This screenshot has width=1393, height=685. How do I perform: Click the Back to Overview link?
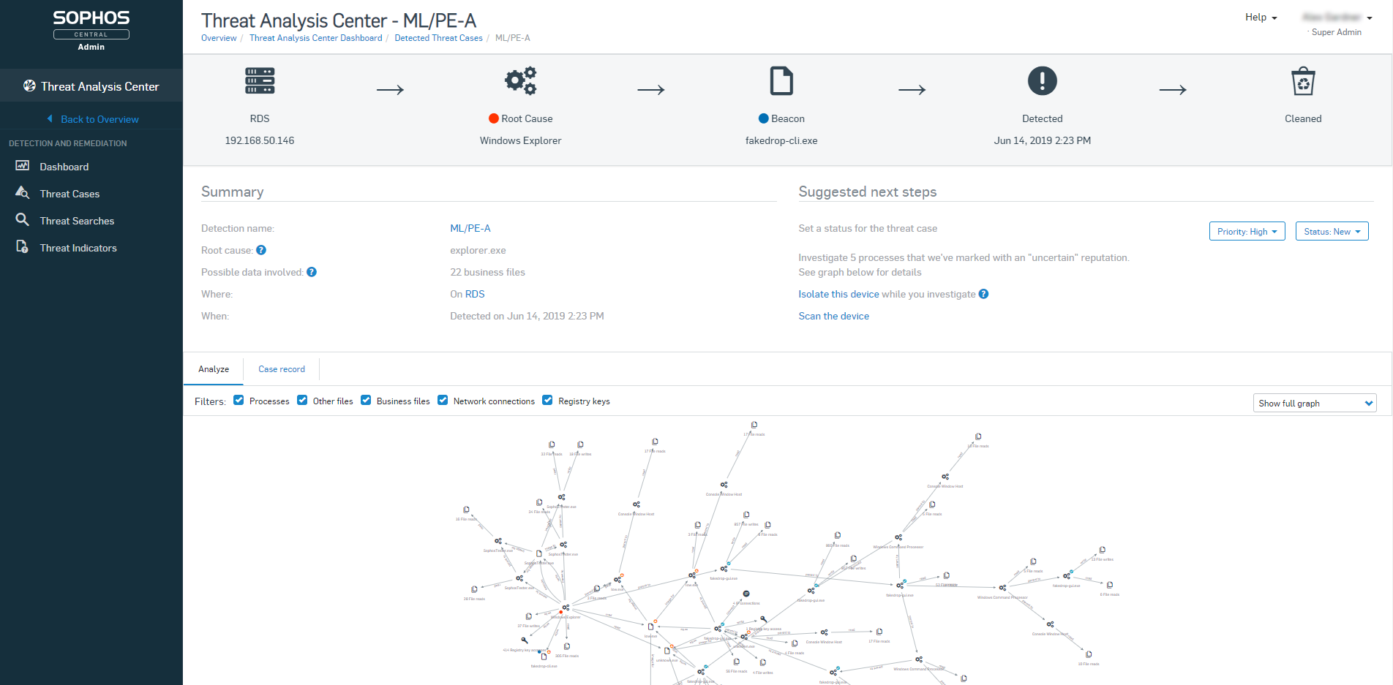99,119
